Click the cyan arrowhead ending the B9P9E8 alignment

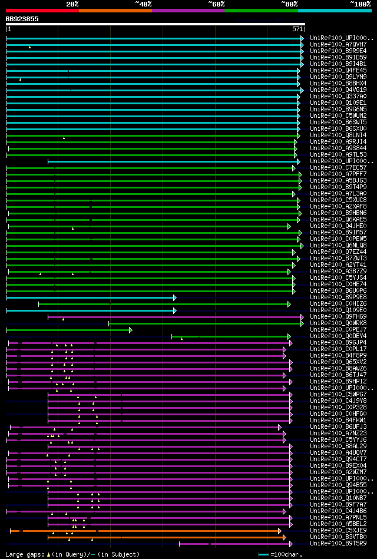[x=175, y=297]
